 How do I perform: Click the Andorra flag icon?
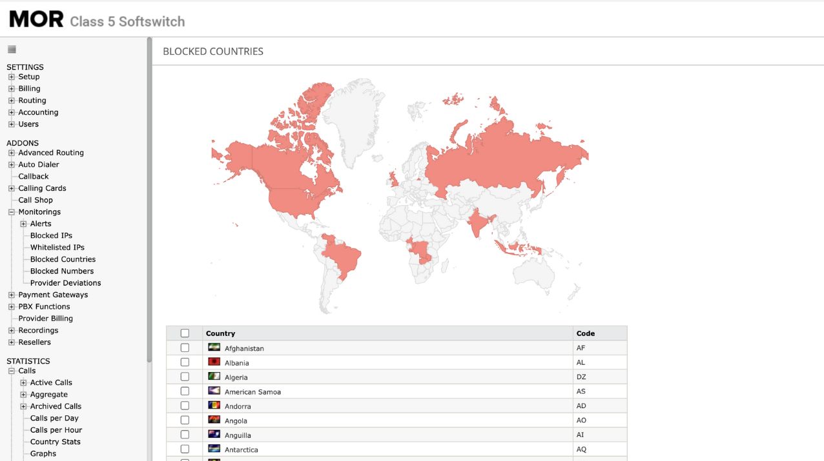pyautogui.click(x=214, y=406)
